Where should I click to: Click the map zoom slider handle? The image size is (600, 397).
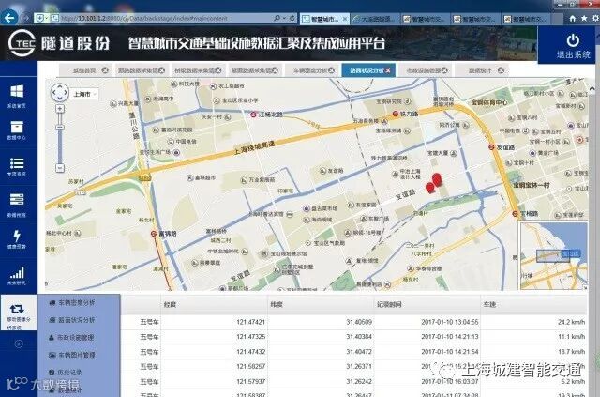point(60,127)
